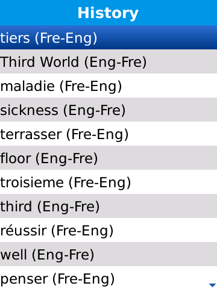Select penser (Fre-Eng) at list bottom
This screenshot has width=217, height=289.
pyautogui.click(x=108, y=278)
